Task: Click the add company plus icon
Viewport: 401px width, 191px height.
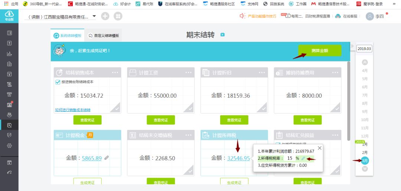Action: [x=105, y=16]
